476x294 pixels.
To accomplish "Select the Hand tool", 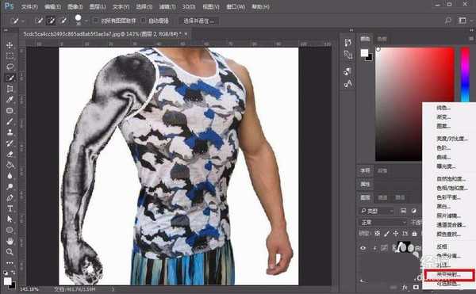I will 10,241.
